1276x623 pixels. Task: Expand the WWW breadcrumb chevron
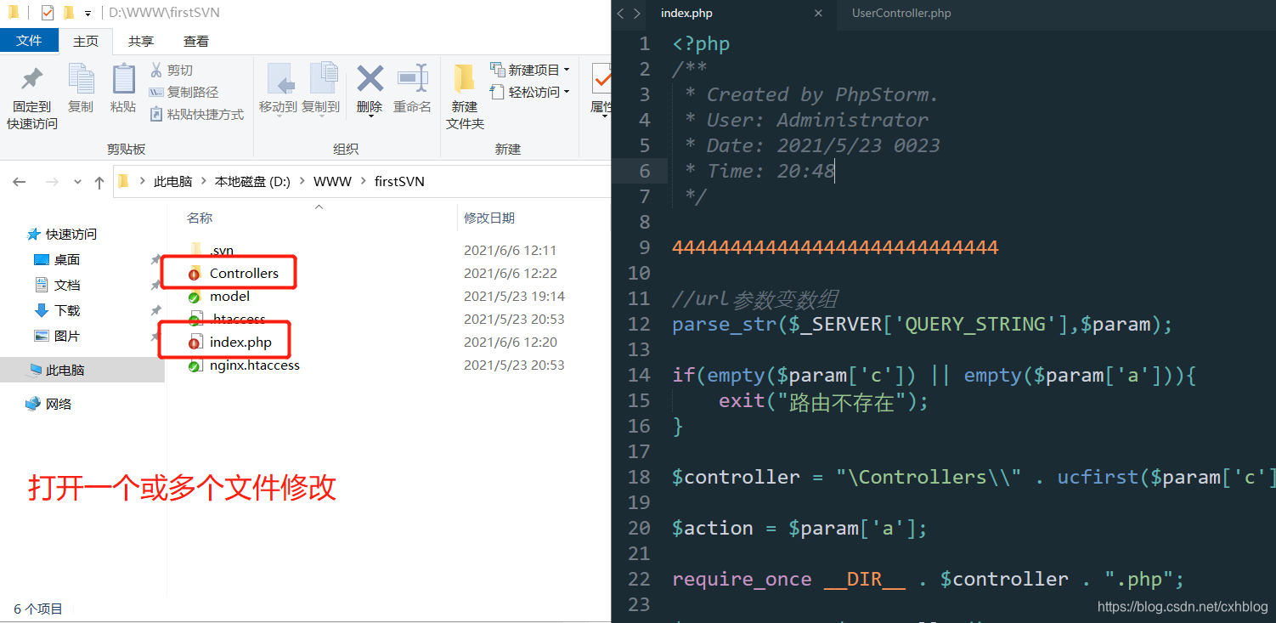pos(364,182)
